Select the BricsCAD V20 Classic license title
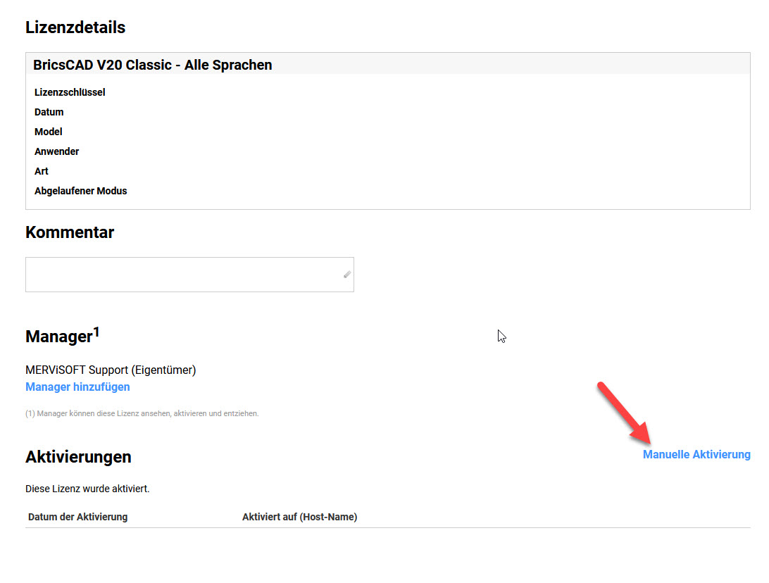 click(x=152, y=65)
